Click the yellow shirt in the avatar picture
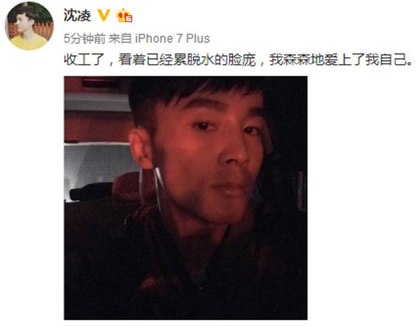416x326 pixels. click(x=29, y=43)
